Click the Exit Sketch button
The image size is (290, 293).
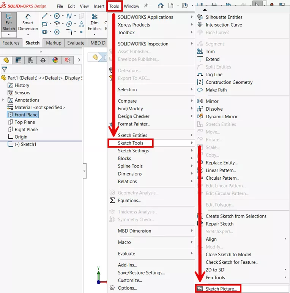[9, 22]
